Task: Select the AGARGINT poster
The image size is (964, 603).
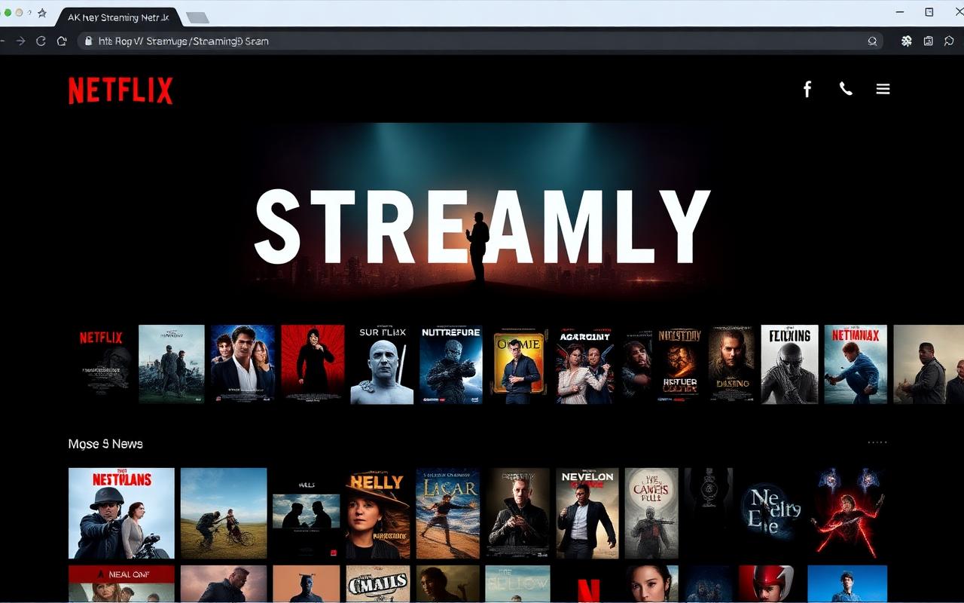Action: click(586, 365)
